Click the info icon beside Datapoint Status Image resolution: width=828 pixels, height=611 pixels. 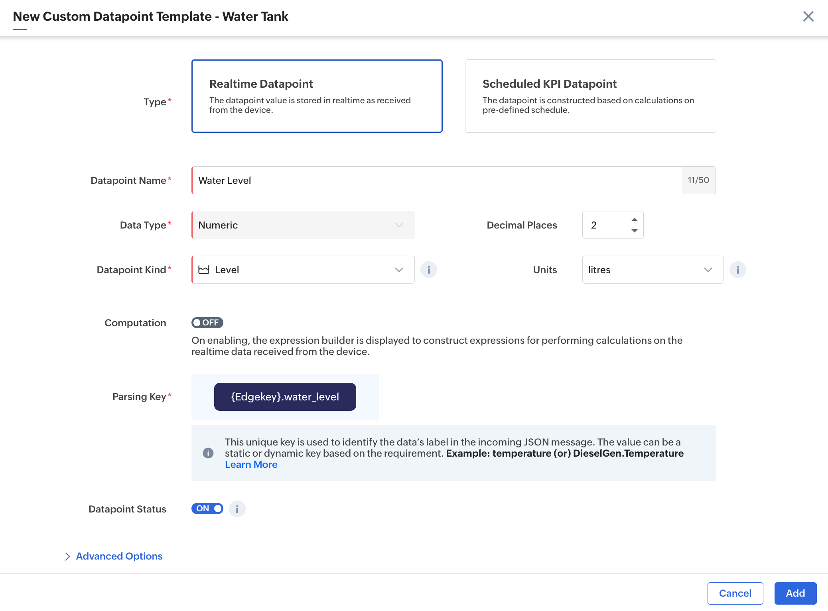click(x=237, y=509)
